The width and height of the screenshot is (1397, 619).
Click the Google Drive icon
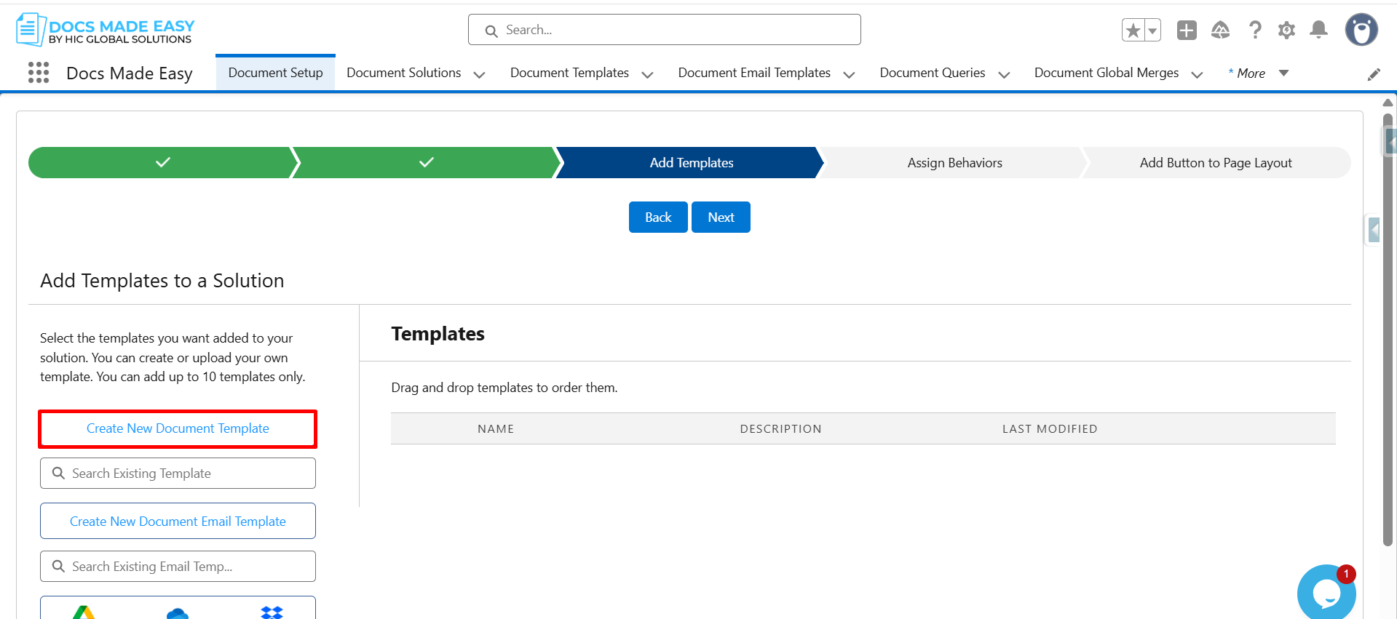(84, 612)
